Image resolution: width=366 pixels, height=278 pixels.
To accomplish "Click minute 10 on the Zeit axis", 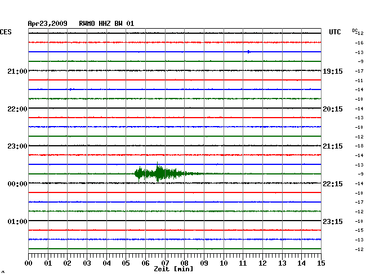I will (x=224, y=263).
